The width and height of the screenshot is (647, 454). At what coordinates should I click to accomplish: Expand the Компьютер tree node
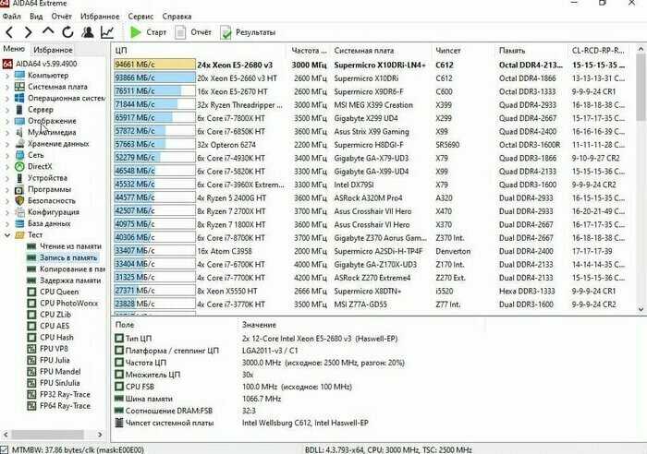tap(7, 76)
